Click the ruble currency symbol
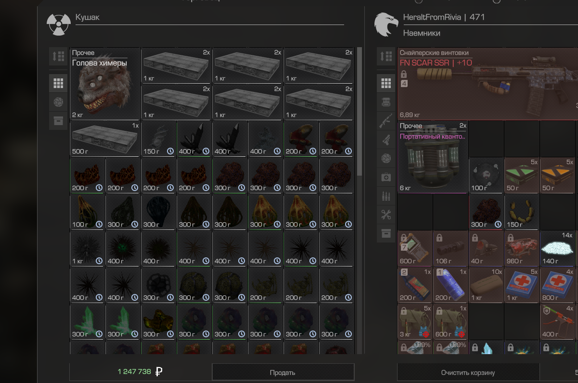 [x=159, y=372]
